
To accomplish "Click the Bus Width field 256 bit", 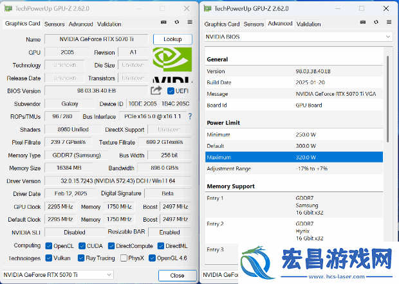I will point(169,155).
